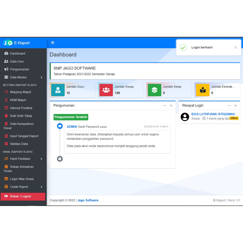Click the Cetak Raport printer icon
Image resolution: width=243 pixels, height=243 pixels.
click(6, 187)
